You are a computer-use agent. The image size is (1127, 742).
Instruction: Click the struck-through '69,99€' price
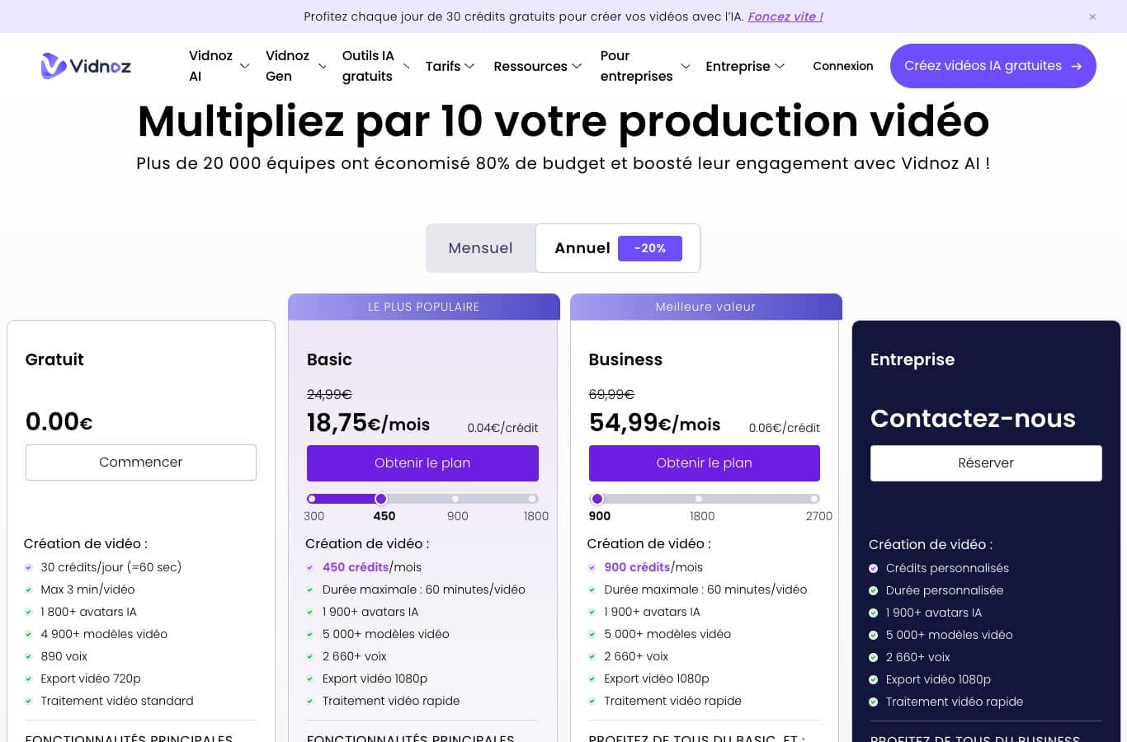point(611,394)
